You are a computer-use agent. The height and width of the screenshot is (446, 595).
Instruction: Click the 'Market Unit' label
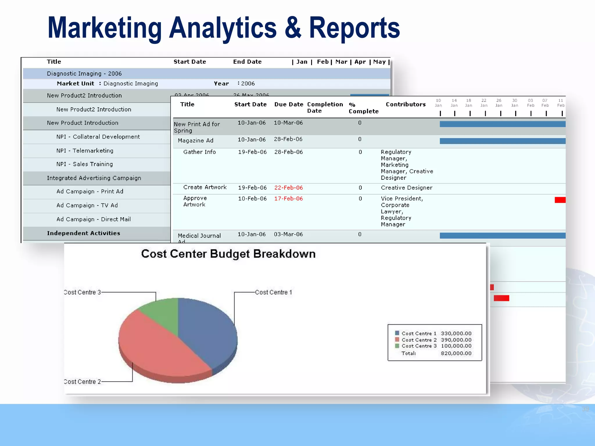coord(76,84)
